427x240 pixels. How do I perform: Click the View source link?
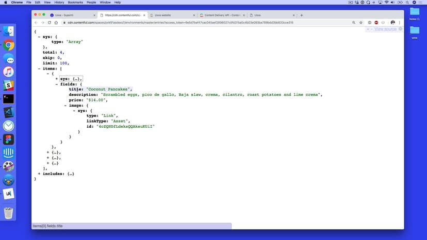pos(385,29)
